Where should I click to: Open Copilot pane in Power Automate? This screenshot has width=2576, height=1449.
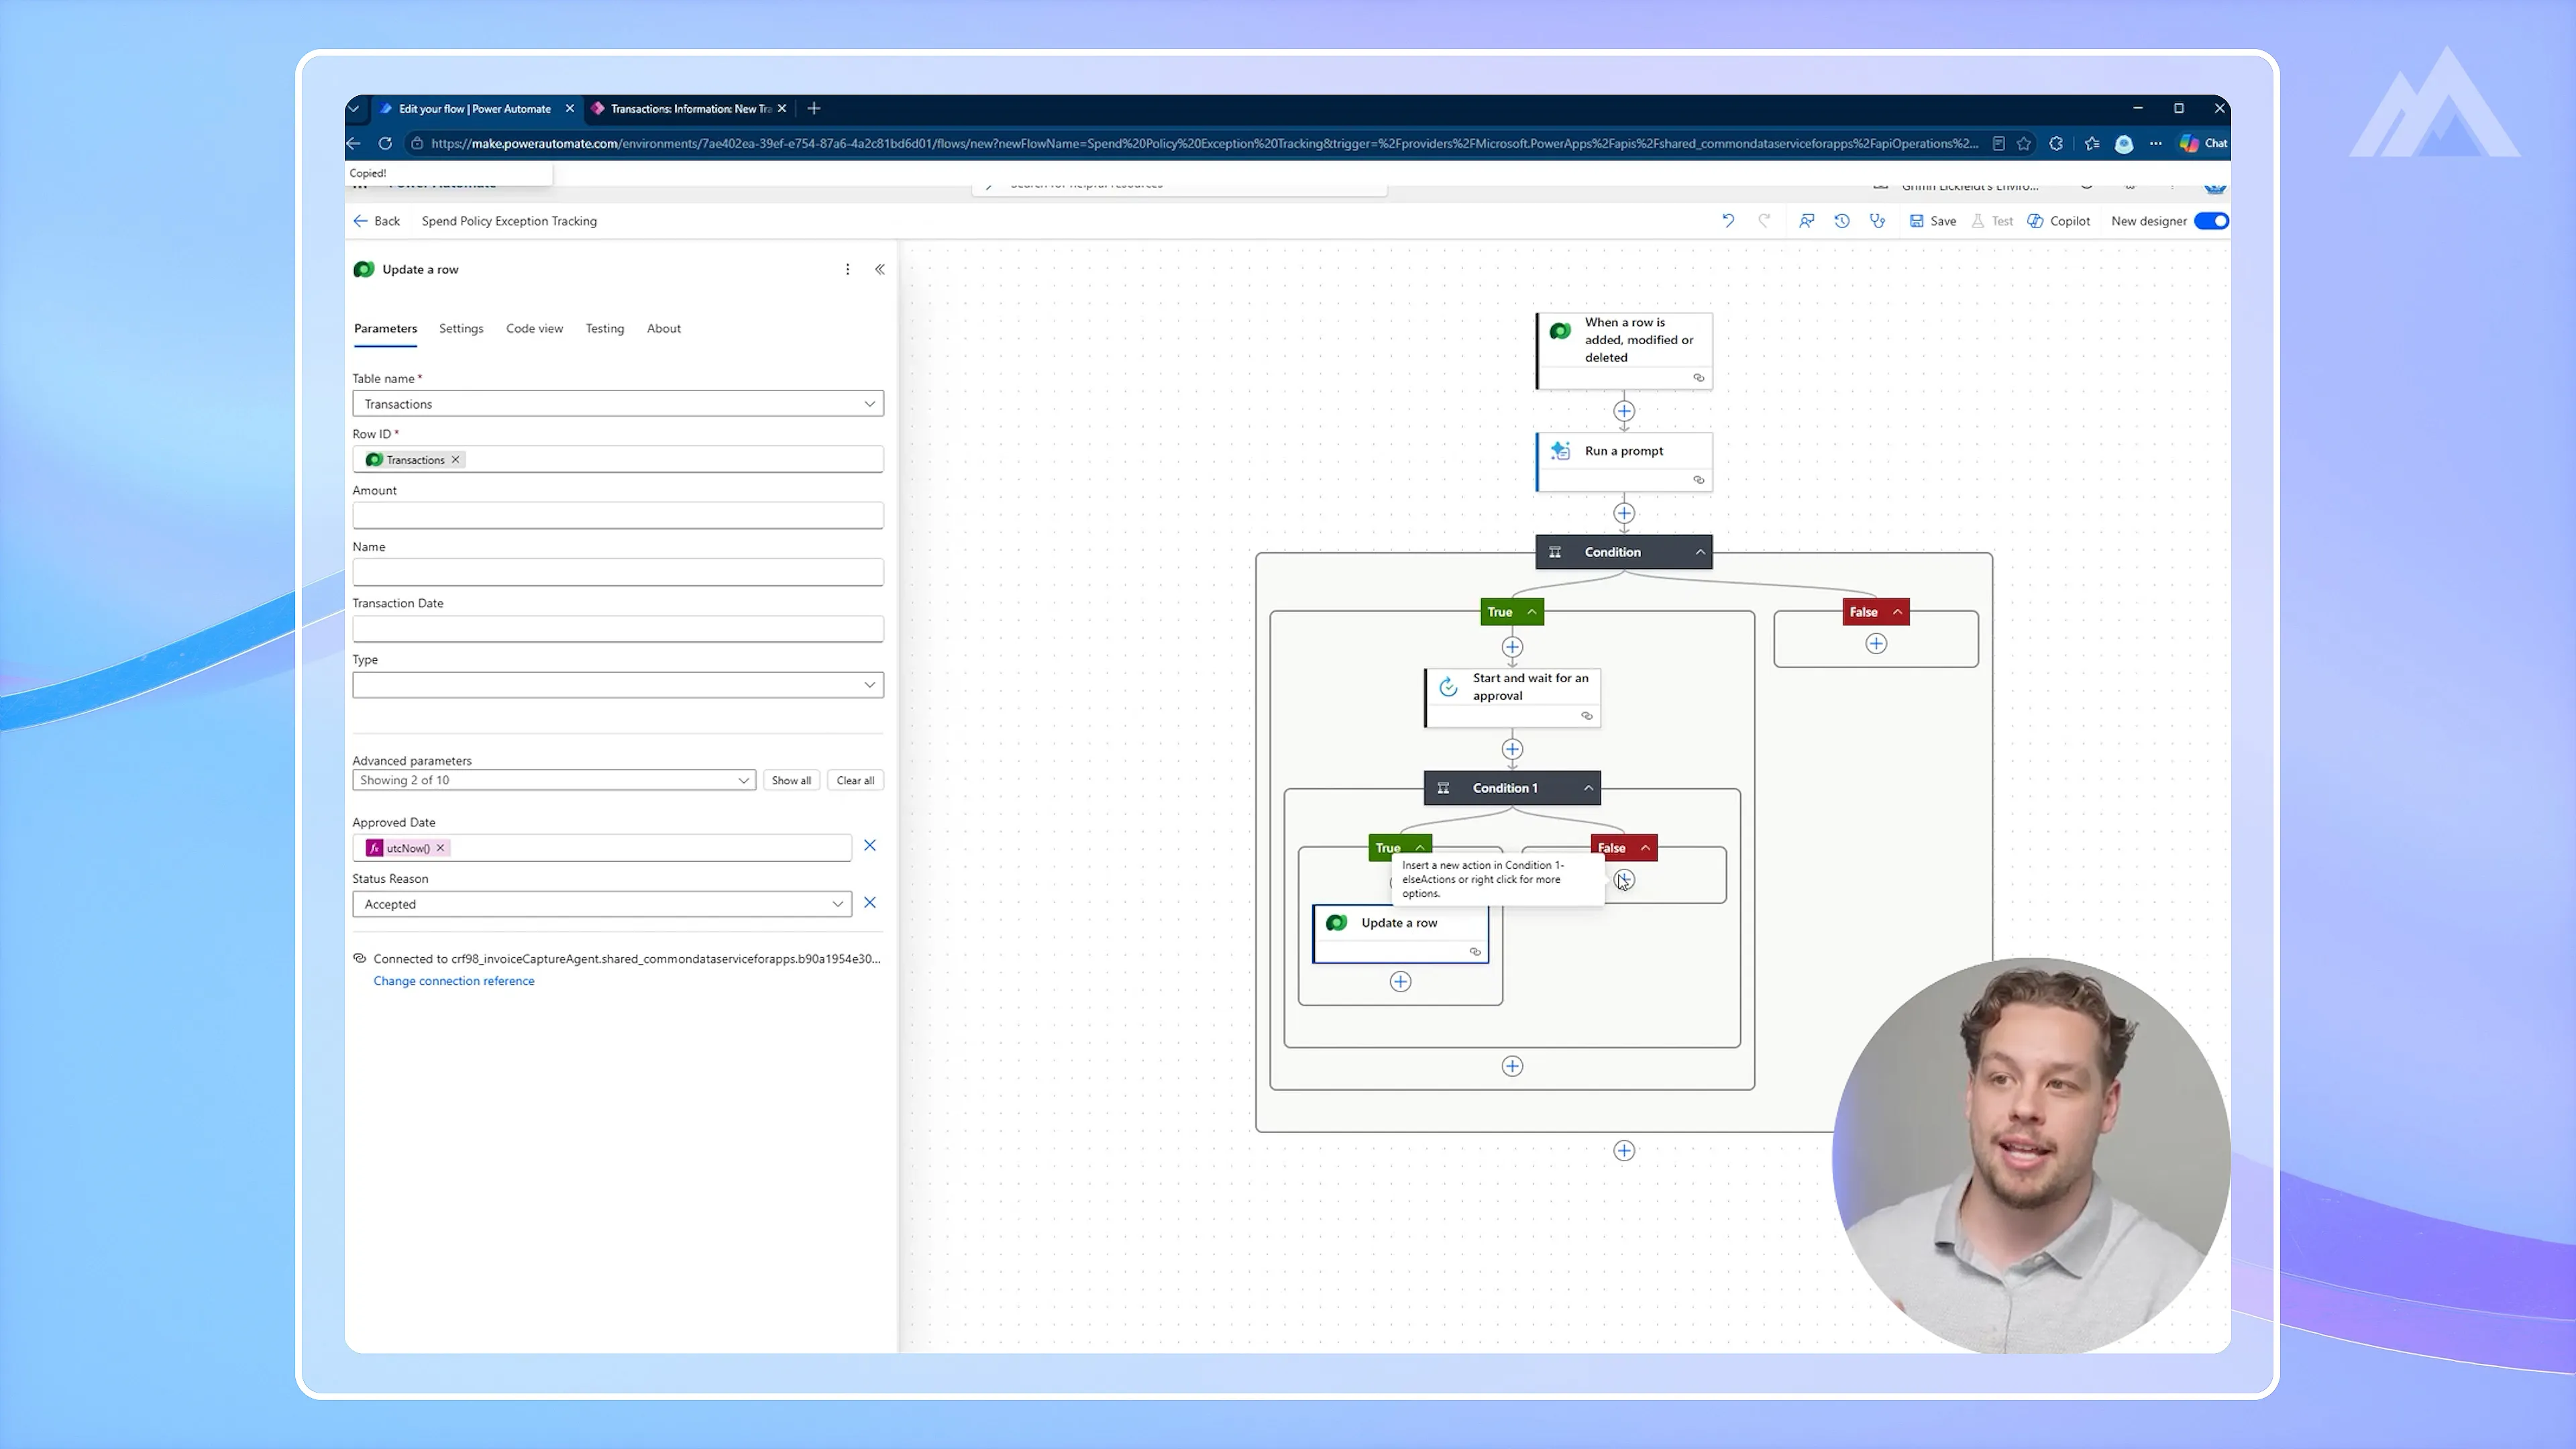point(2059,221)
